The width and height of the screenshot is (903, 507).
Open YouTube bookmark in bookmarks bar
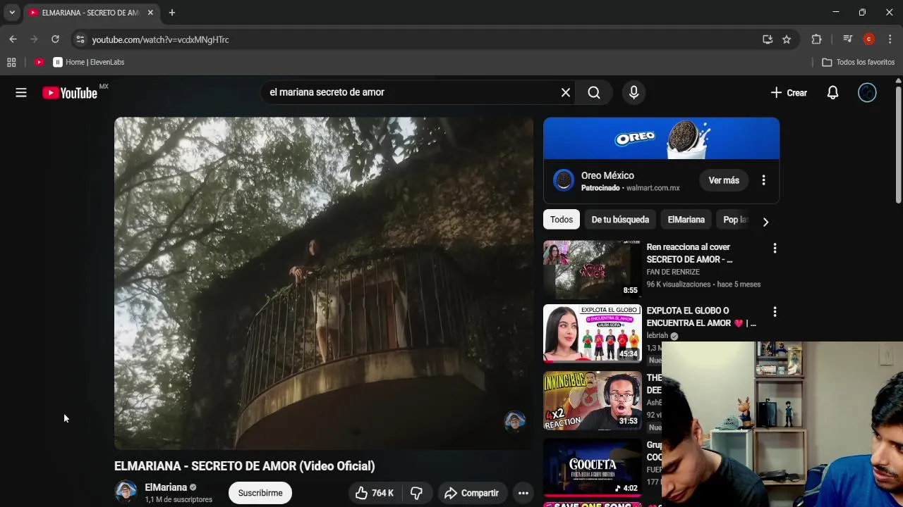point(39,62)
